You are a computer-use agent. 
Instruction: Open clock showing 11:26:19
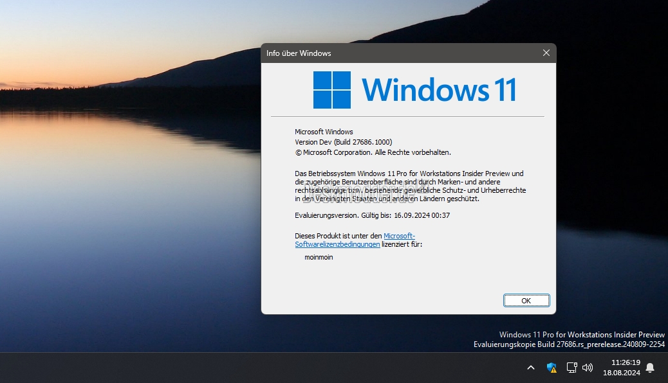(626, 362)
